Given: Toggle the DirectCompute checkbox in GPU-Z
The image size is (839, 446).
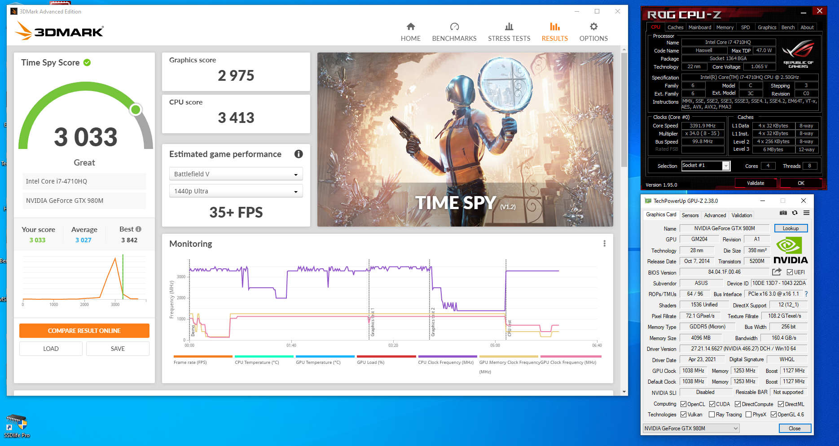Looking at the screenshot, I should [738, 404].
